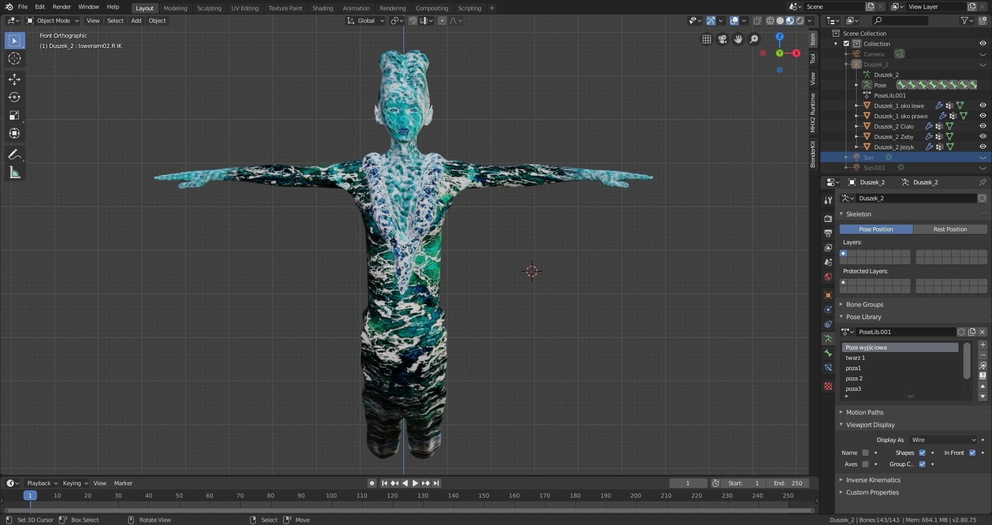Select the Cursor tool in toolbar

click(14, 58)
